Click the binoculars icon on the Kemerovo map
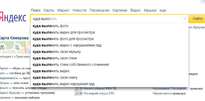This screenshot has width=205, height=101. click(2, 47)
